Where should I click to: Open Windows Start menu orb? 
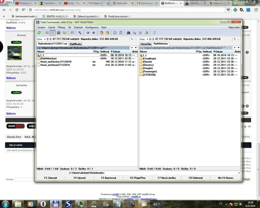pos(5,204)
